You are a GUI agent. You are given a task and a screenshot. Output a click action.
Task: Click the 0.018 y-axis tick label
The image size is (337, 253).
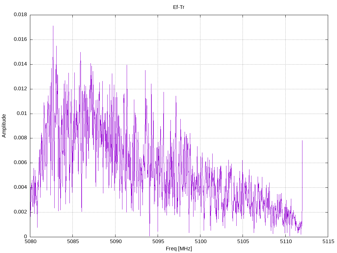[x=20, y=14]
